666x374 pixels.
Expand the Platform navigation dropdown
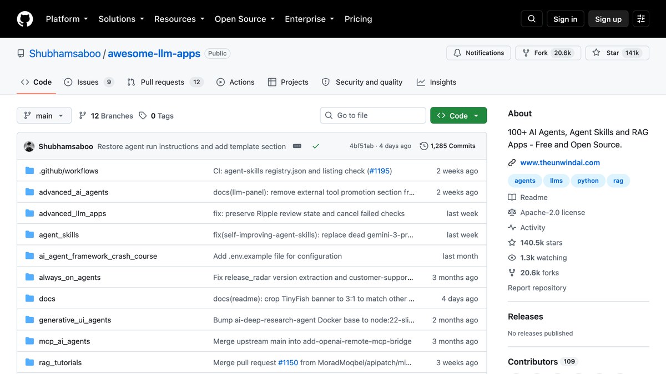click(67, 19)
